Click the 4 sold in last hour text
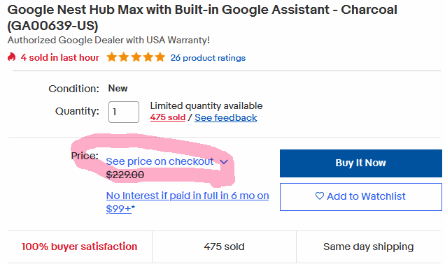Viewport: 445px width, 264px height. click(x=59, y=57)
